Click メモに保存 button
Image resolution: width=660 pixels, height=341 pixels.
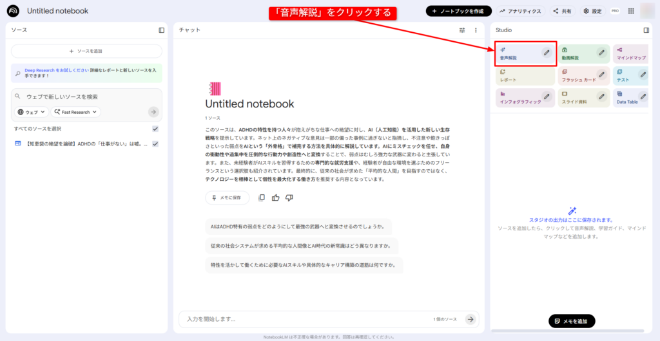[x=228, y=198]
